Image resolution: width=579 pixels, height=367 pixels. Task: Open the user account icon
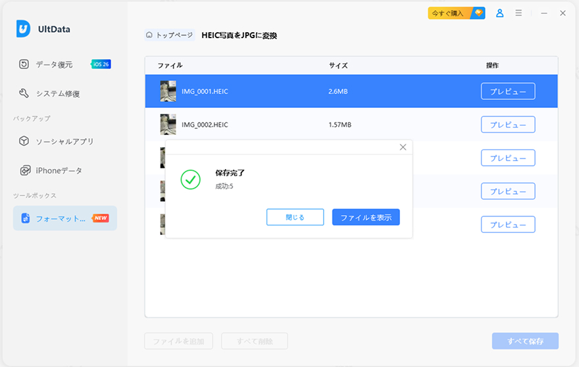pos(499,13)
